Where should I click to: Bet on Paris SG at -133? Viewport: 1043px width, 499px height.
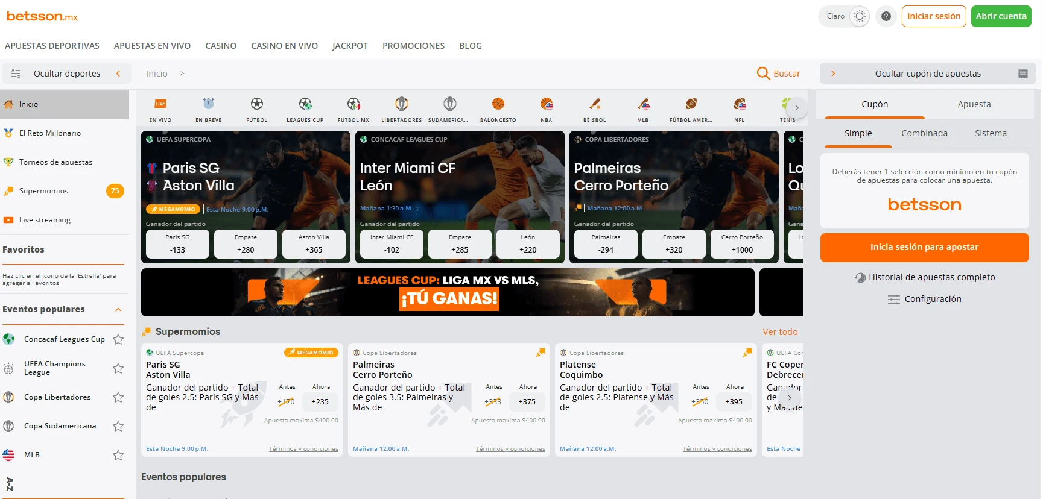(x=177, y=244)
